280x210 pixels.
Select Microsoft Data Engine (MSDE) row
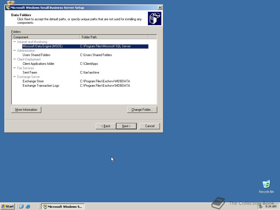85,46
